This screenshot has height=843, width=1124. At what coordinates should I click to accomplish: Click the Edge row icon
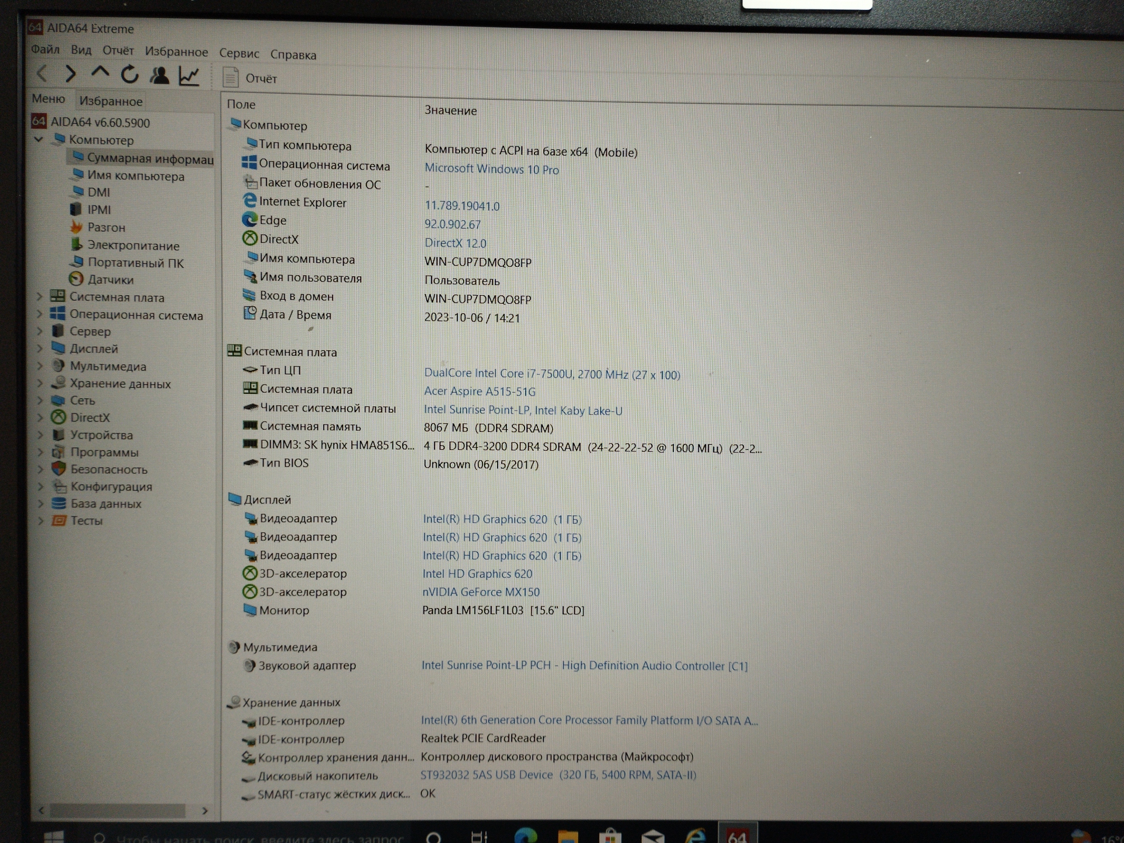pyautogui.click(x=249, y=220)
